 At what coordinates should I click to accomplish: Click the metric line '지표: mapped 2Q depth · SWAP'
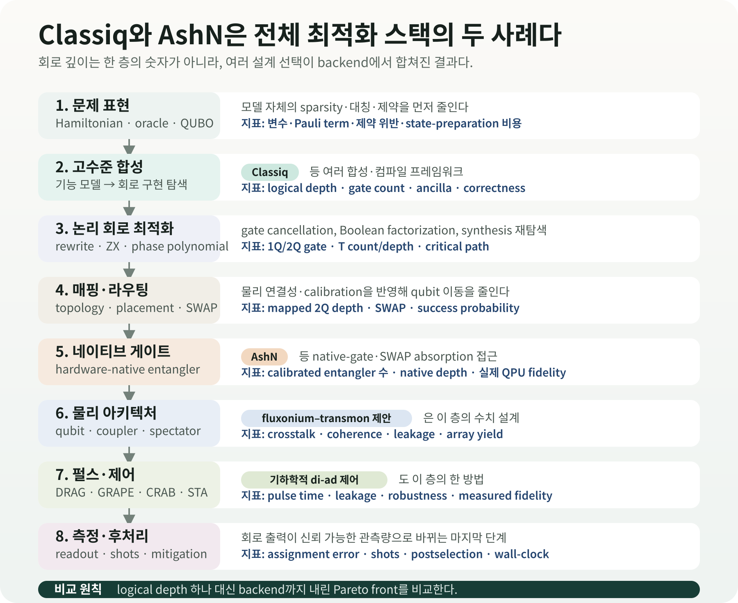380,308
